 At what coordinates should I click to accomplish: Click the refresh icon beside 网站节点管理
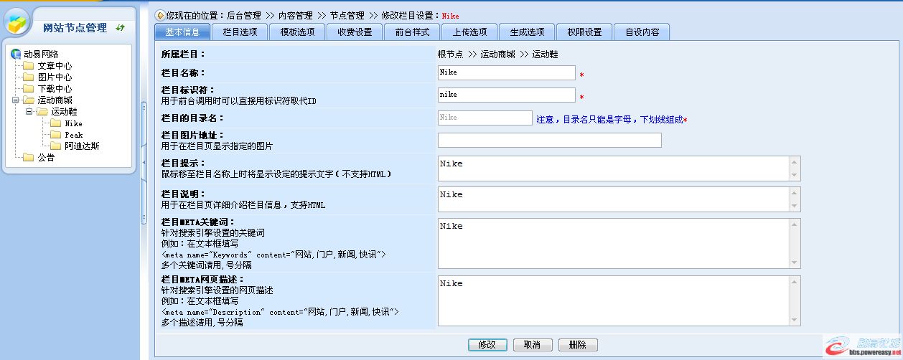pos(120,28)
